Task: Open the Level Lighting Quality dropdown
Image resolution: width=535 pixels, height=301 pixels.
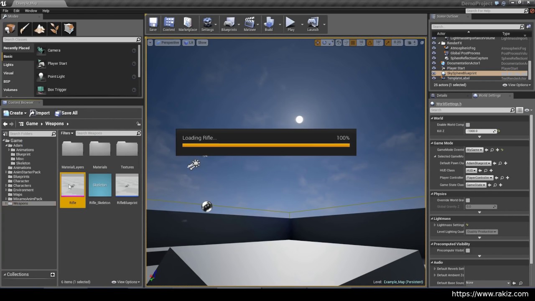Action: point(481,232)
